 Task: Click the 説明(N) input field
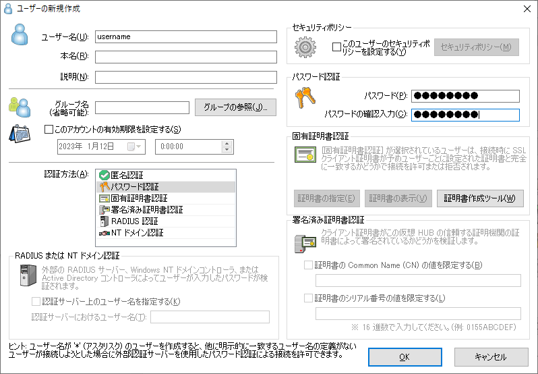(186, 77)
